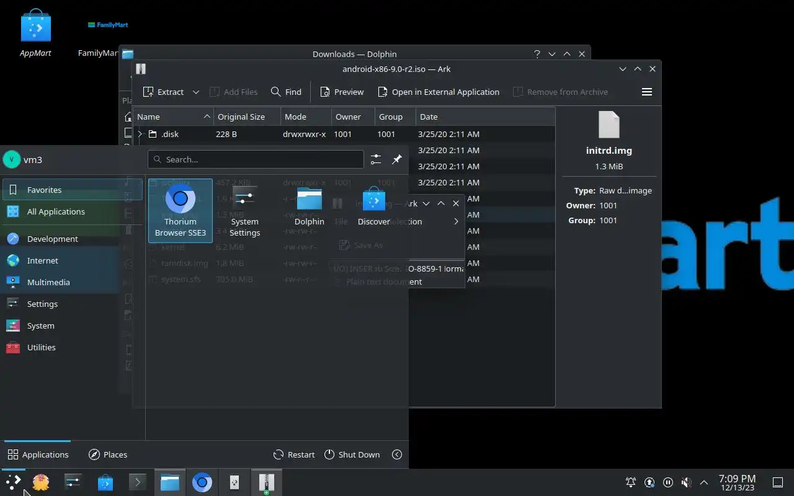Sort by Owner column header
This screenshot has width=794, height=496.
[x=353, y=117]
